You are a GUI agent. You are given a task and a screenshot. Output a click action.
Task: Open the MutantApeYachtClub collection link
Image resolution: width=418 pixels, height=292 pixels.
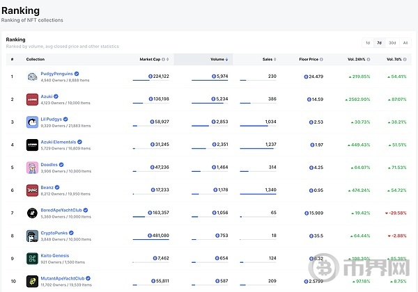pos(63,278)
